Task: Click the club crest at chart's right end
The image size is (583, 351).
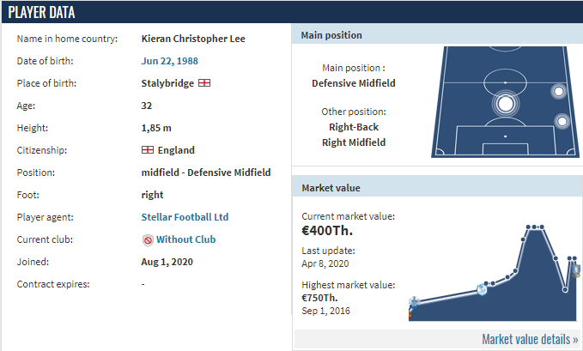Action: 576,270
